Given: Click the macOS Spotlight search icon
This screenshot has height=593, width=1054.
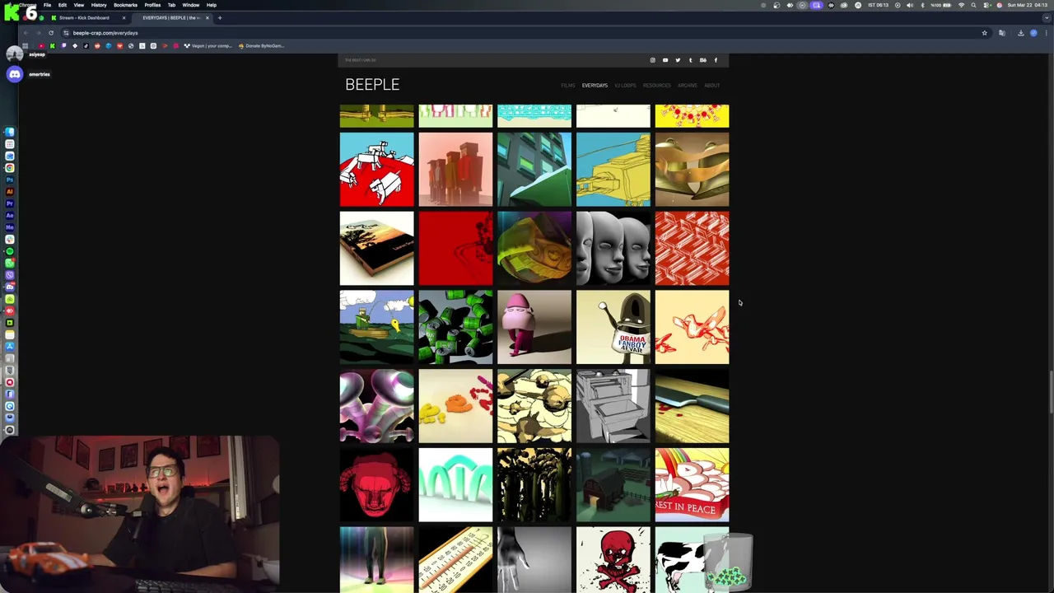Looking at the screenshot, I should (x=973, y=5).
